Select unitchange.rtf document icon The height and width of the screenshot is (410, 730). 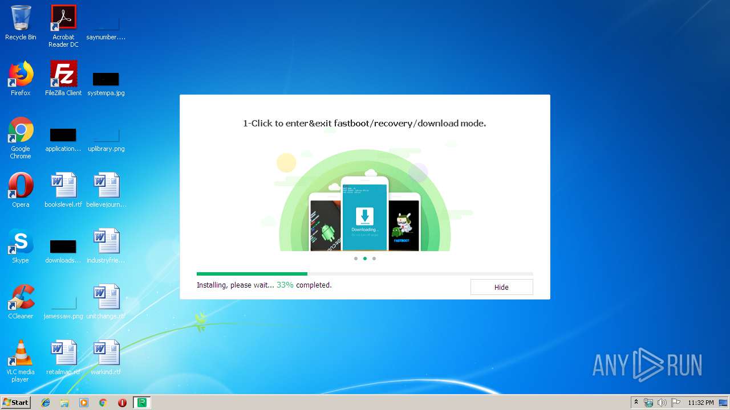click(106, 302)
